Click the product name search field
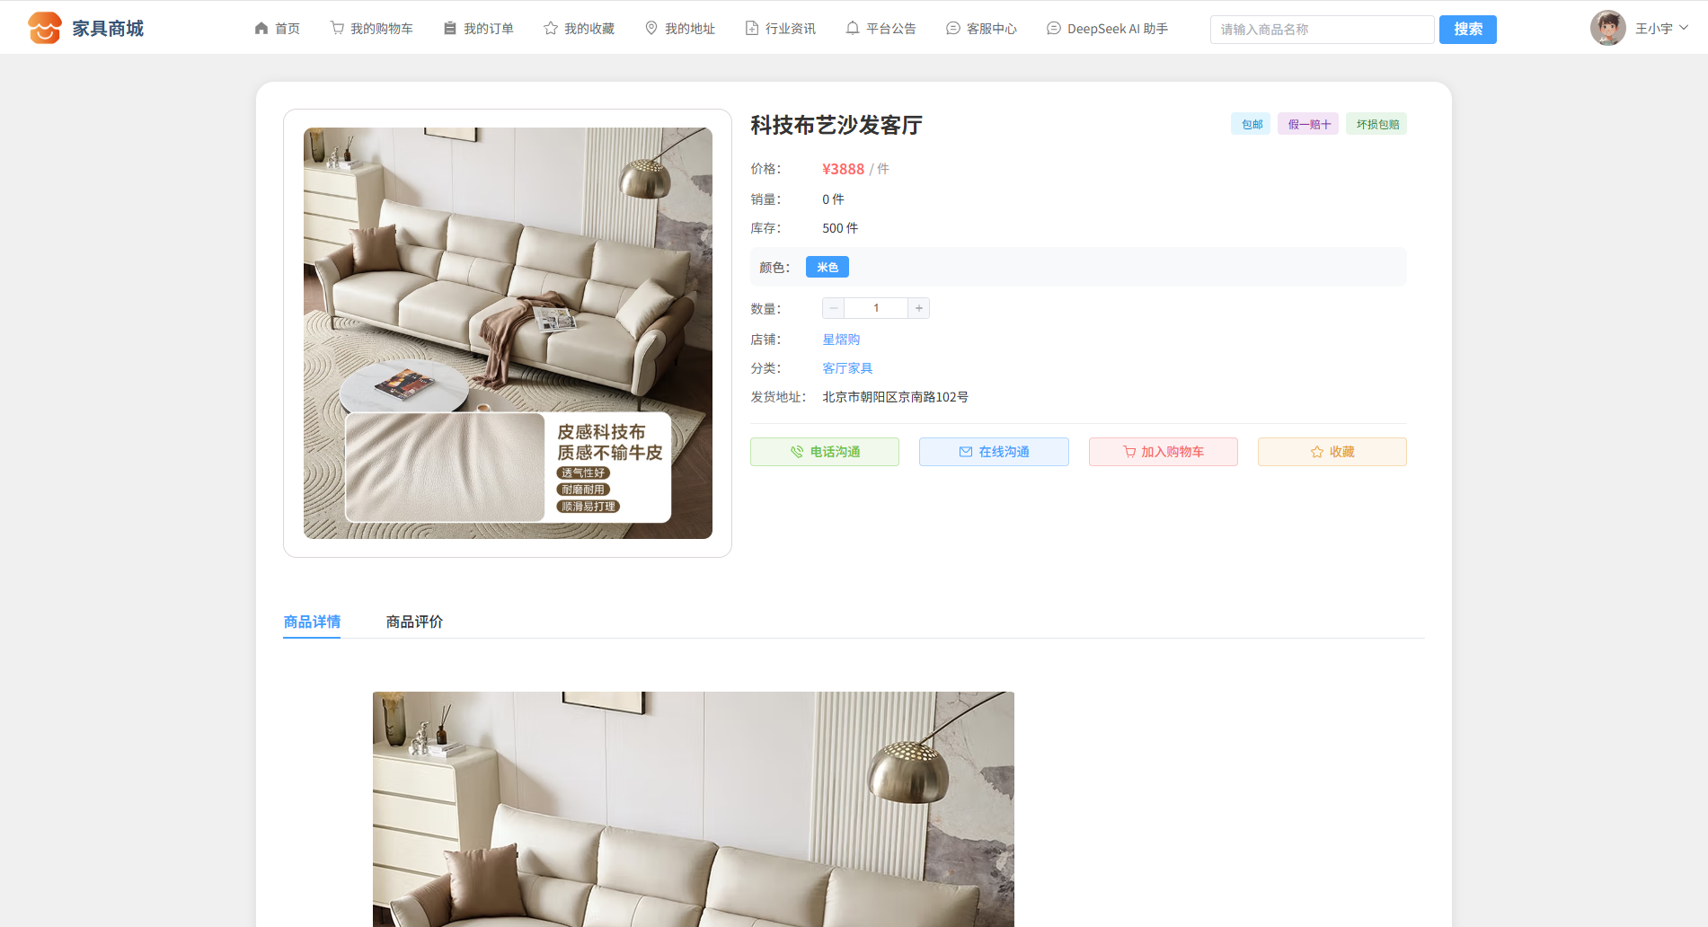The image size is (1708, 927). coord(1321,30)
